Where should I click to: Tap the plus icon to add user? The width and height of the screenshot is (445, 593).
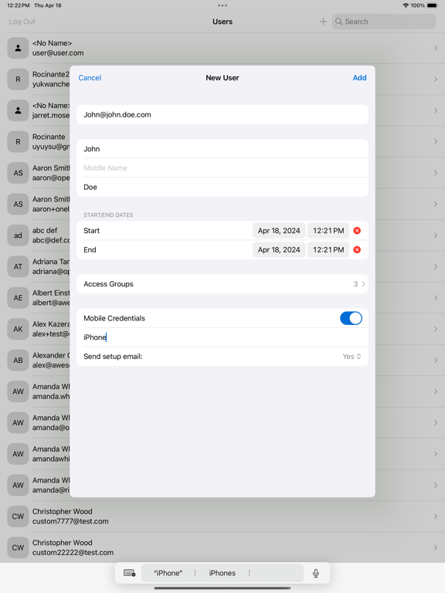pyautogui.click(x=323, y=22)
